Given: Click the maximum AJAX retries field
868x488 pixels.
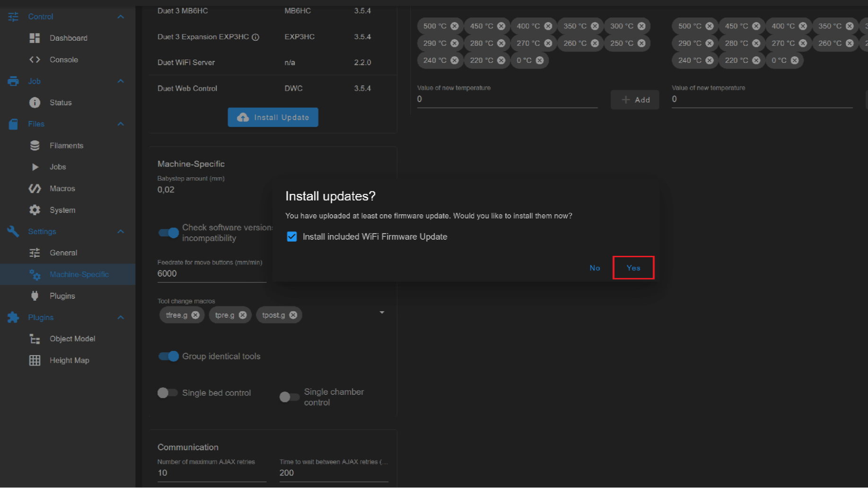Looking at the screenshot, I should coord(212,473).
